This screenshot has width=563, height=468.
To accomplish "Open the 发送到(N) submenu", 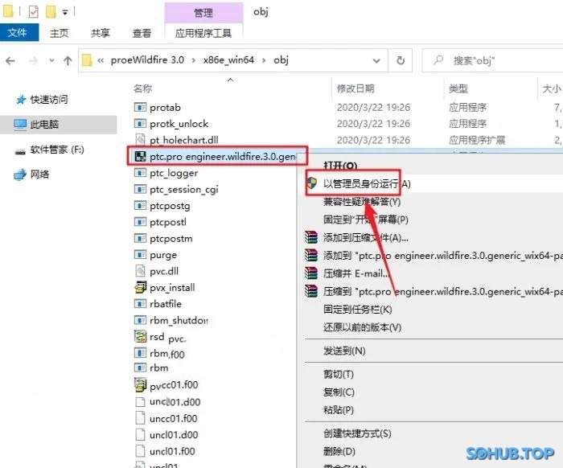I will [344, 351].
